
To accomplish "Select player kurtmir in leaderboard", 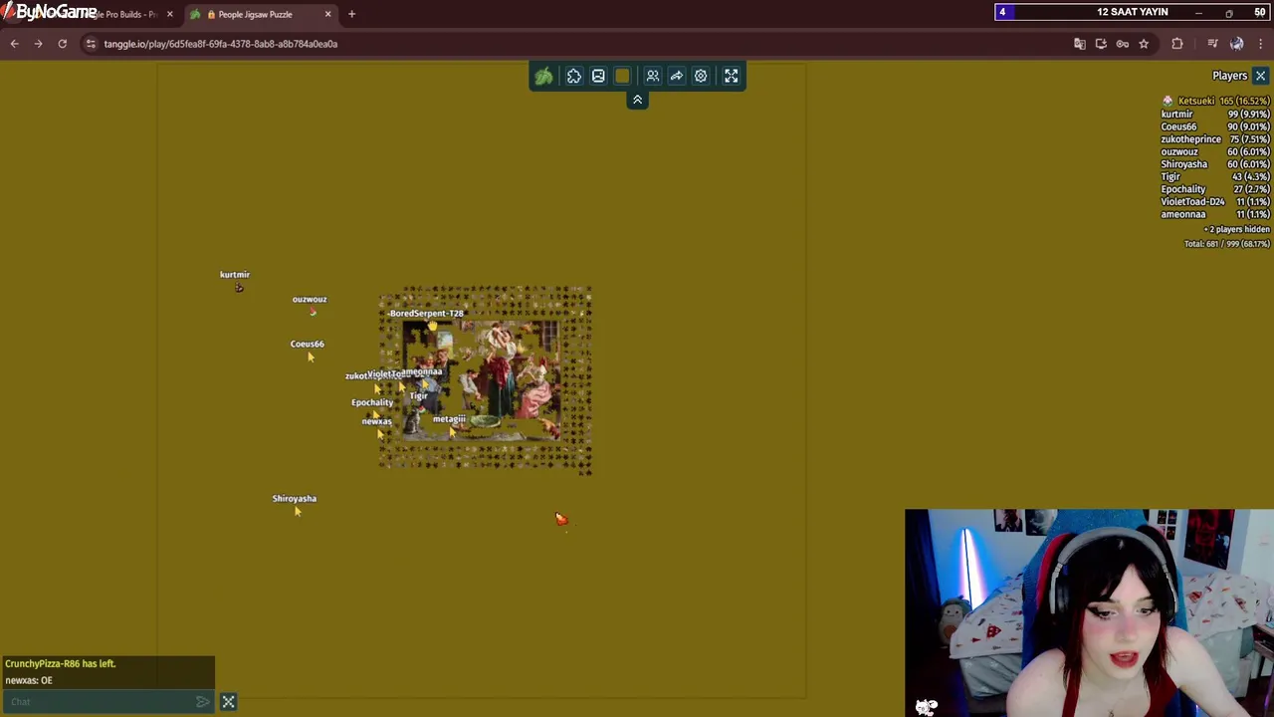I will click(x=1215, y=115).
